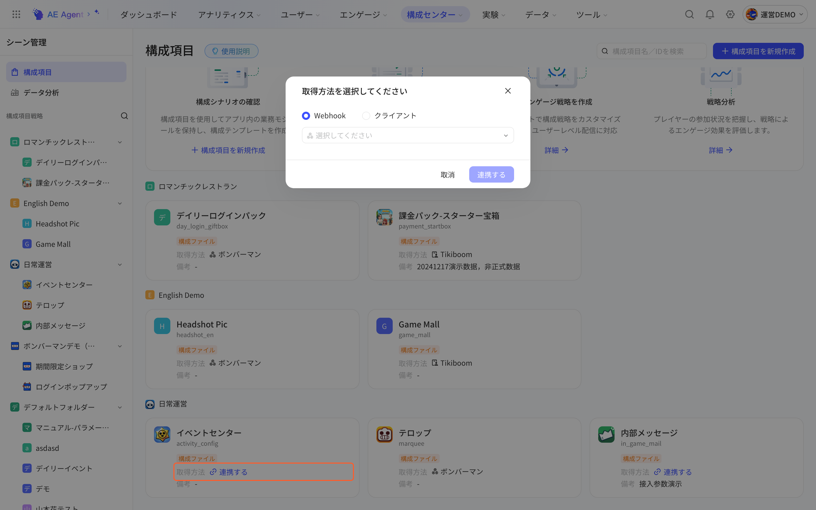Screen dimensions: 816x510
Task: Click 連携する link on 内部メッセージ card
Action: tap(673, 472)
